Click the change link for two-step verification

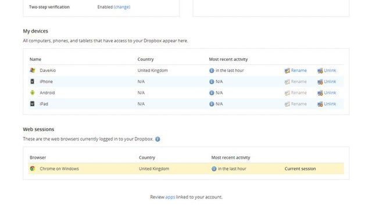[x=122, y=7]
